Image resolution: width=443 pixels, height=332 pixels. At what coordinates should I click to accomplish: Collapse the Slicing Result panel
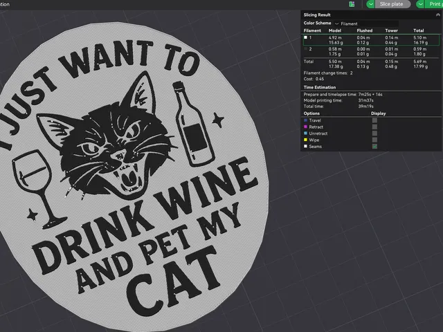tap(437, 15)
